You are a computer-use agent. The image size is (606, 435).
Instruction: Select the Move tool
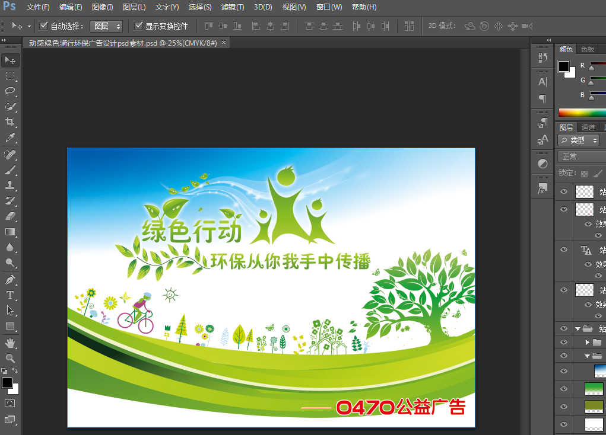(x=10, y=60)
